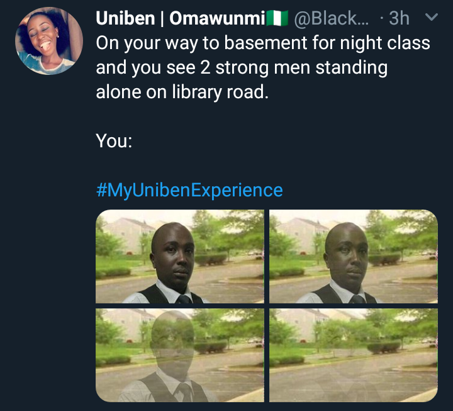Open the tweet options chevron menu

432,18
